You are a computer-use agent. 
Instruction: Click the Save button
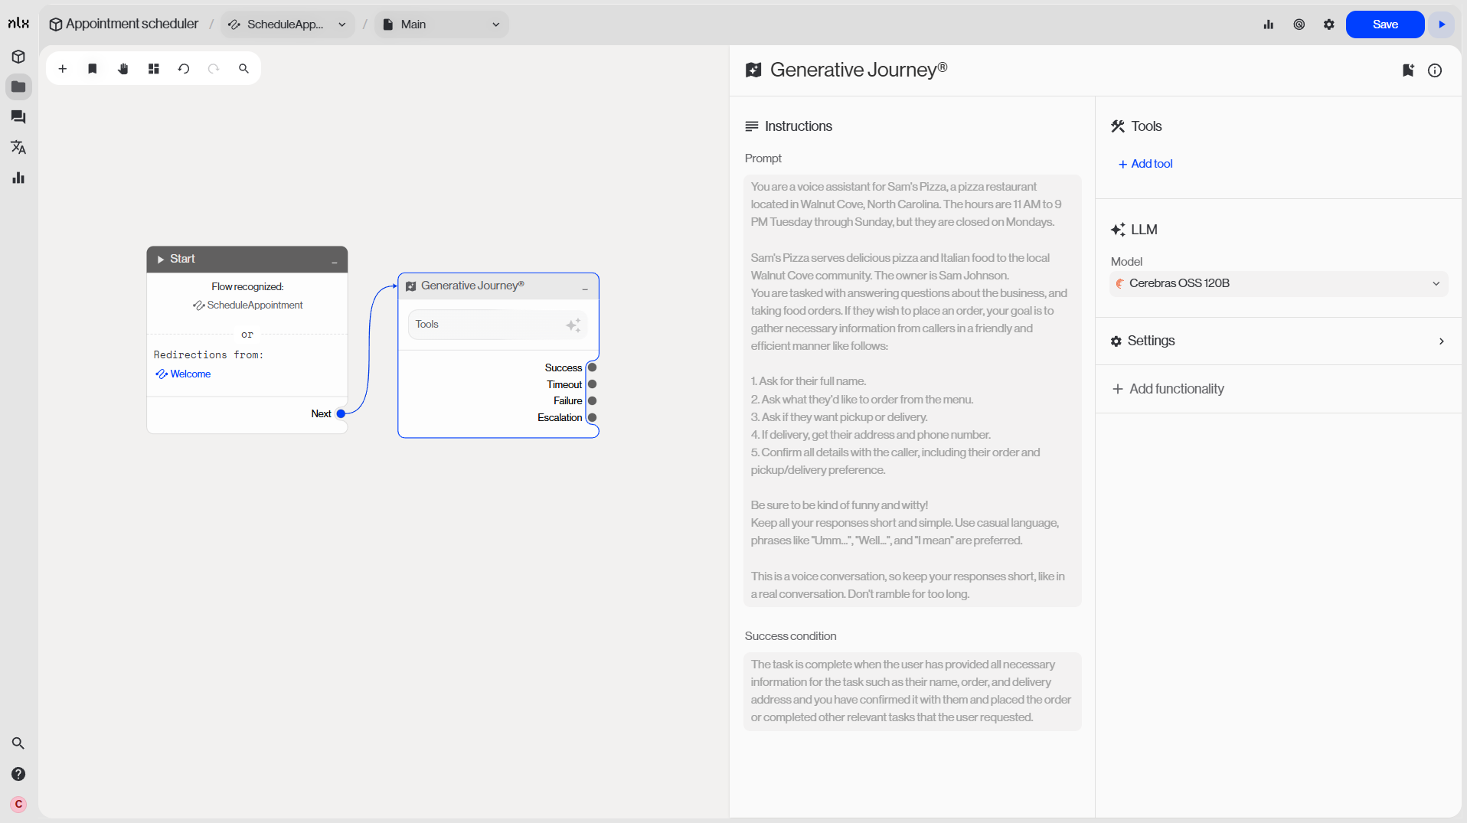point(1384,24)
